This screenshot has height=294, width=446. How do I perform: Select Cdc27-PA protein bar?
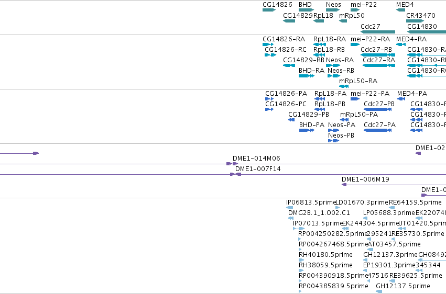(377, 130)
